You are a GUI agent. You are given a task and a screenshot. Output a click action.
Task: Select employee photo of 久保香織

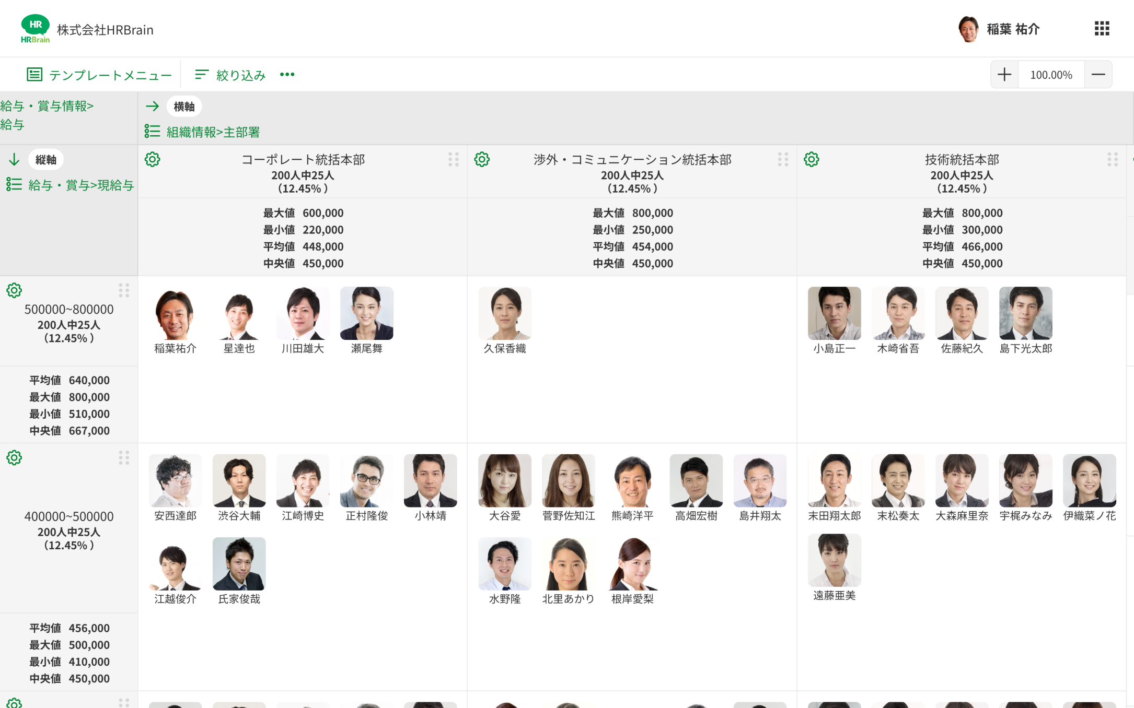504,313
